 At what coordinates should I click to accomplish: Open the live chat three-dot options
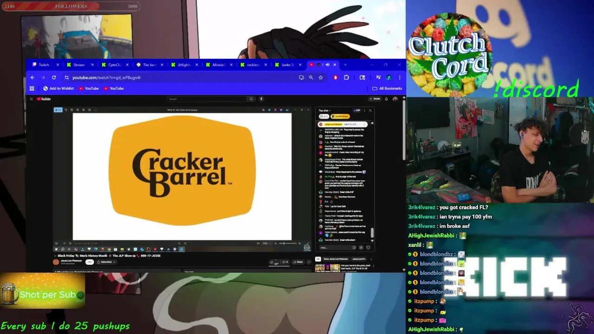pos(364,110)
